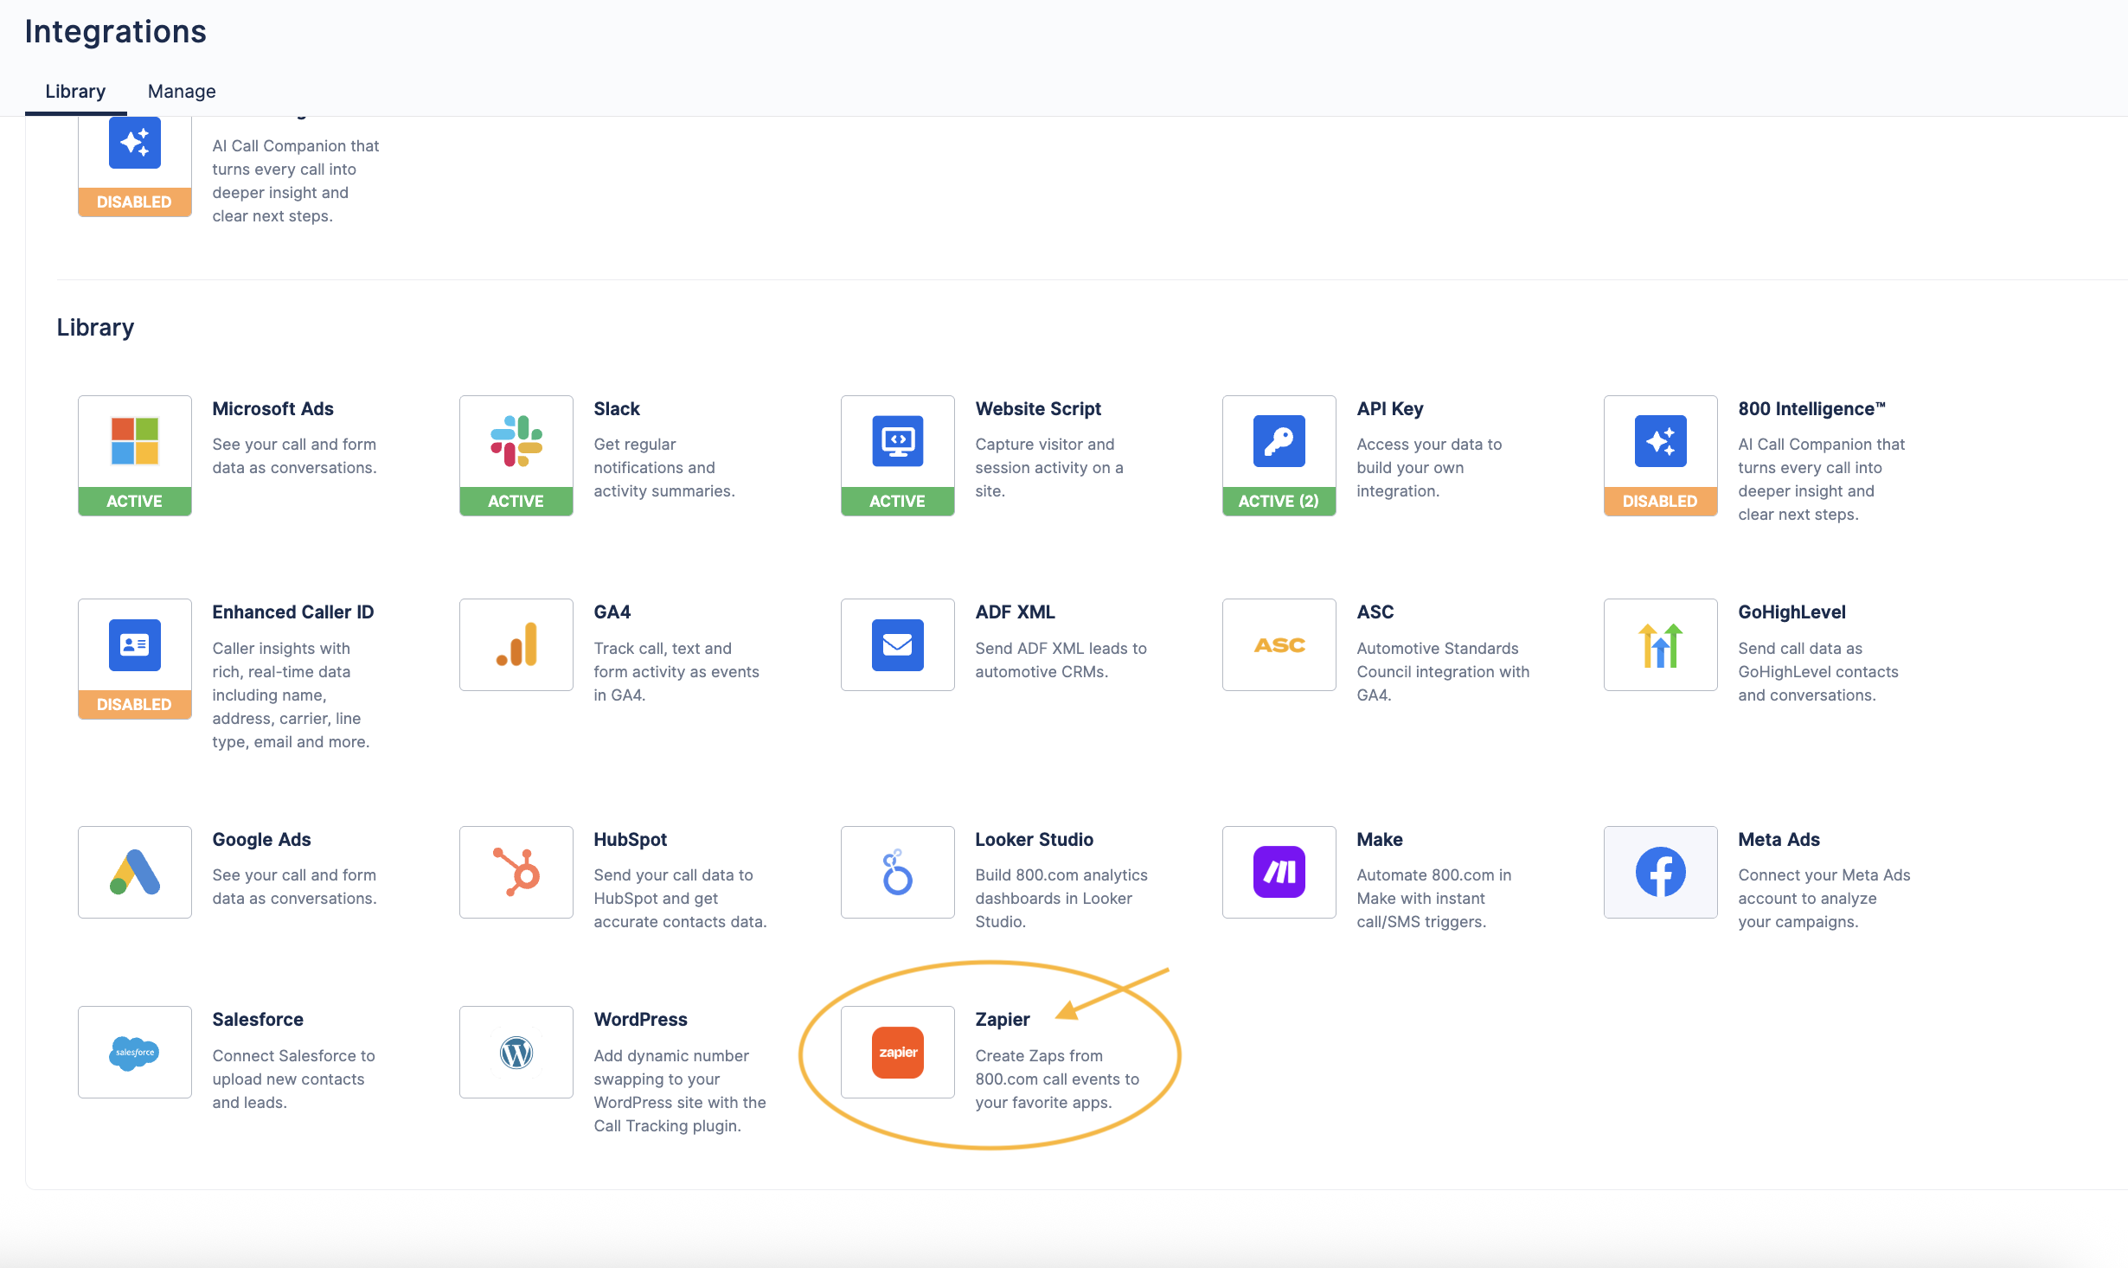Click "Capture visitor and session activity on a site." text
Viewport: 2128px width, 1268px height.
coord(1049,468)
